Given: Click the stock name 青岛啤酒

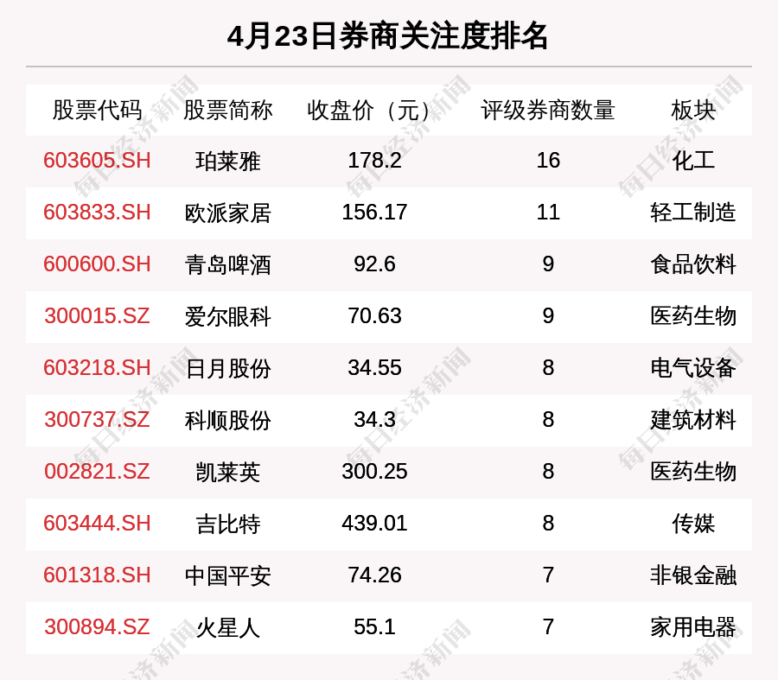Looking at the screenshot, I should point(227,265).
